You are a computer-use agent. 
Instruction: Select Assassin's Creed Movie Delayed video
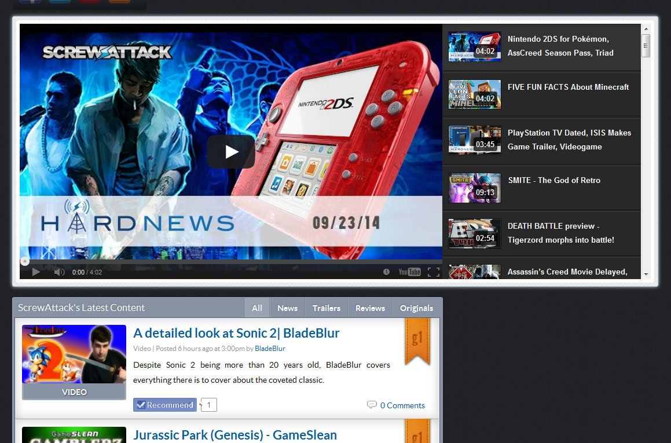point(541,269)
